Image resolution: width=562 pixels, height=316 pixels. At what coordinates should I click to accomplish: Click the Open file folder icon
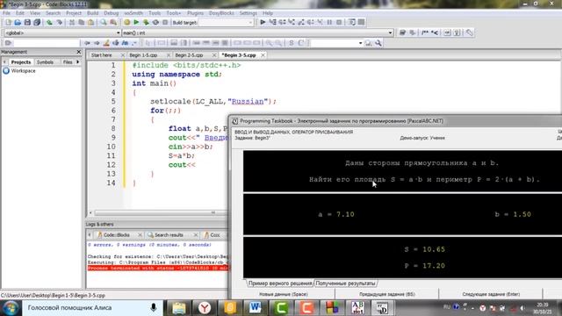18,22
